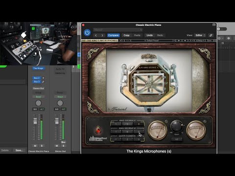Click the Copy button
Image resolution: width=235 pixels, height=176 pixels.
[126, 35]
